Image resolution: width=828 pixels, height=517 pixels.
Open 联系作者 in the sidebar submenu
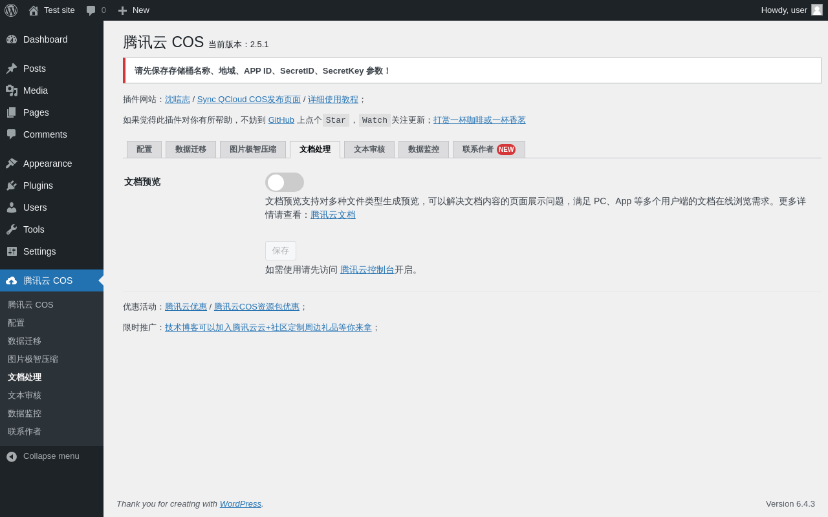52,432
